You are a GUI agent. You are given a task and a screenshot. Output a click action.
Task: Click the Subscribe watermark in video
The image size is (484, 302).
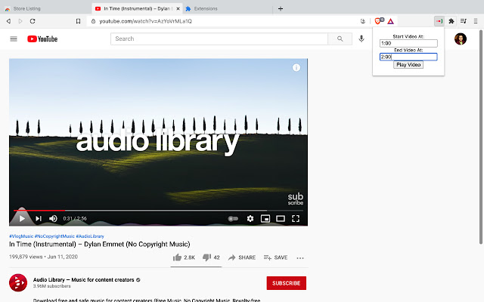point(296,199)
